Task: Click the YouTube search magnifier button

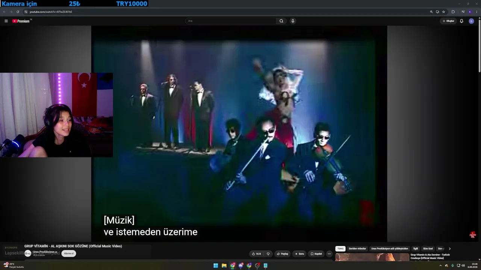Action: 281,21
